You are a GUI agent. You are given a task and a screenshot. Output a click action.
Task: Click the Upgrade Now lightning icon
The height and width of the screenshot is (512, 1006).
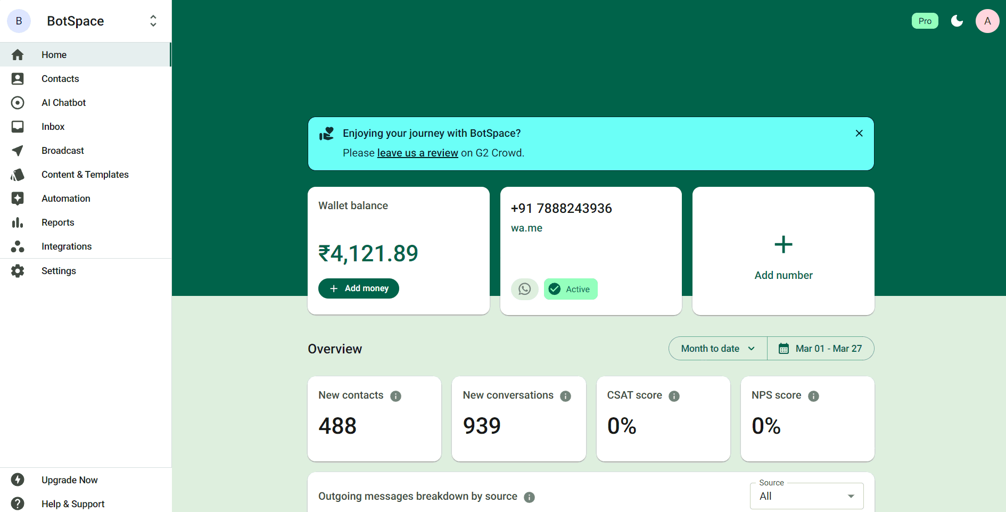coord(18,480)
